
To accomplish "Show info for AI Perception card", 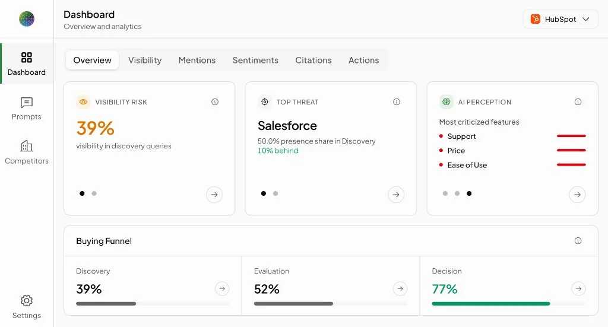I will (578, 102).
